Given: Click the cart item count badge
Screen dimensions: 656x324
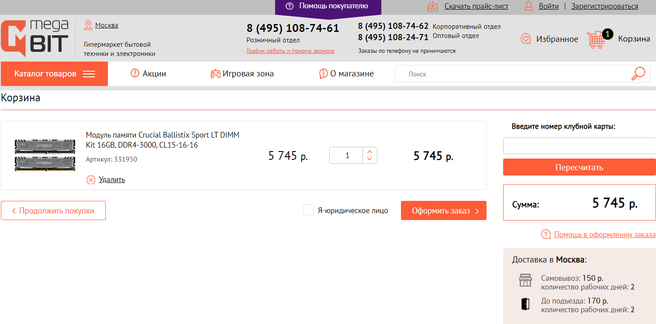Looking at the screenshot, I should pos(608,34).
